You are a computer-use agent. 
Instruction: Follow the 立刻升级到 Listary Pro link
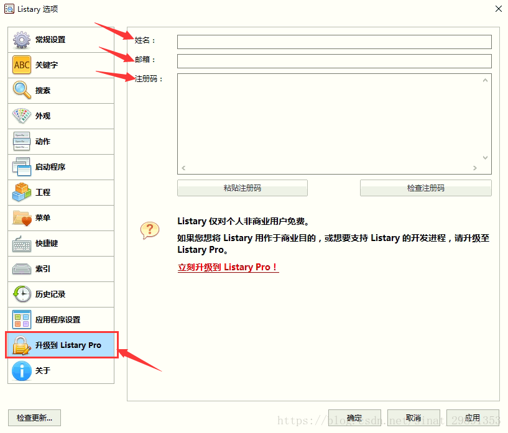[x=228, y=267]
